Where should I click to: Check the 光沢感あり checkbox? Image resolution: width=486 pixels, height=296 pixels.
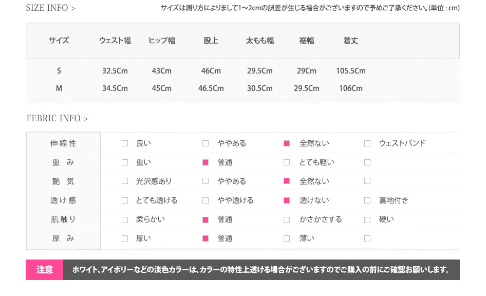(x=125, y=181)
